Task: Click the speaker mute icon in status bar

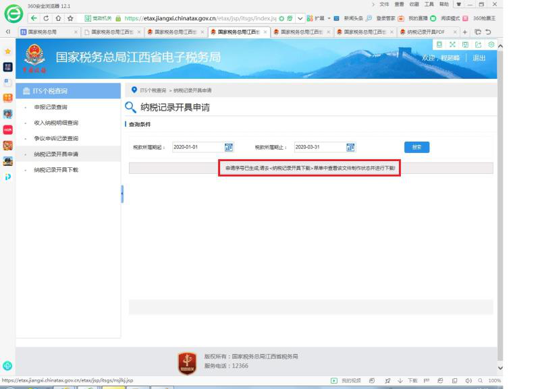Action: 468,380
